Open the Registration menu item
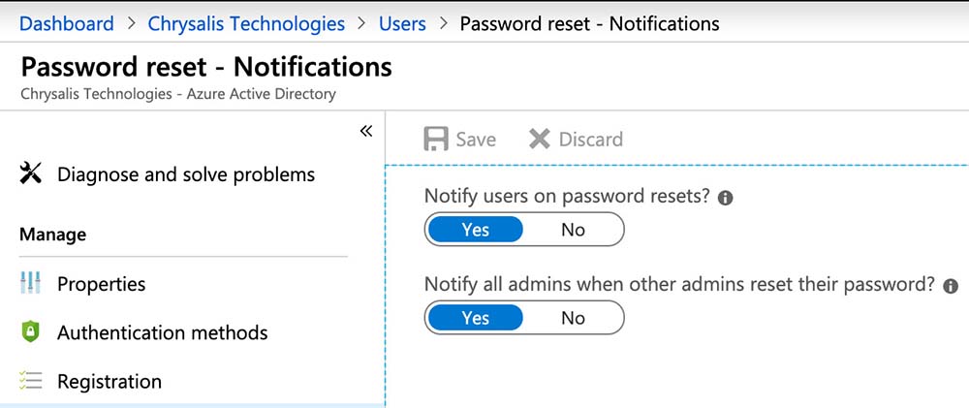Screen dimensions: 969x408 coord(109,381)
